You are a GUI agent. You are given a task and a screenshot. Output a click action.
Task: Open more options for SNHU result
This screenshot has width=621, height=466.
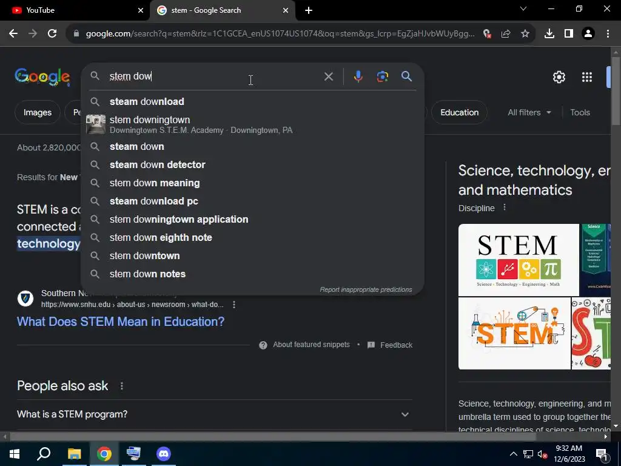pyautogui.click(x=234, y=305)
